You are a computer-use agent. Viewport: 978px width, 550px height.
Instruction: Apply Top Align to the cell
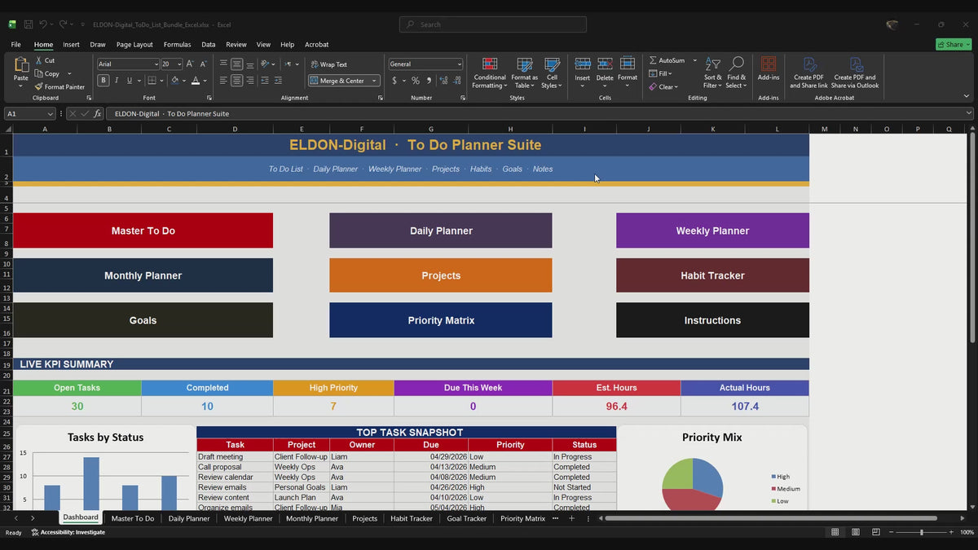tap(223, 64)
